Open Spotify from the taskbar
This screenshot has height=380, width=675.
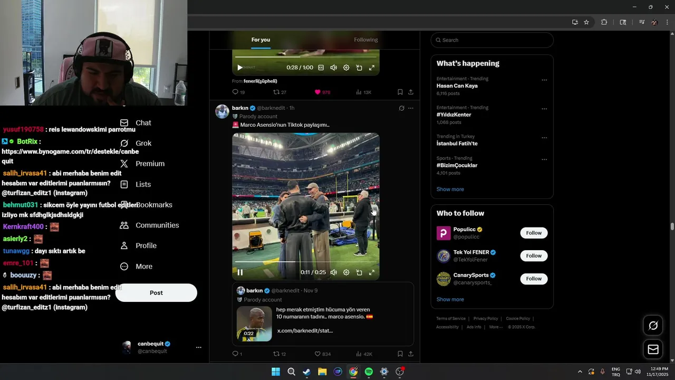pos(369,372)
